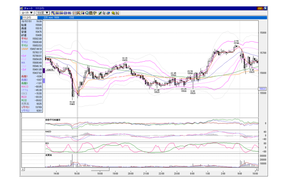287x182 pixels.
Task: Click the 15522 price marker on axis
Action: (262, 89)
